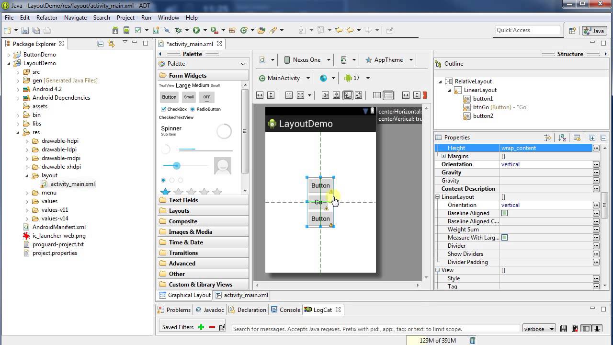Collapse All in Package Explorer

click(100, 44)
